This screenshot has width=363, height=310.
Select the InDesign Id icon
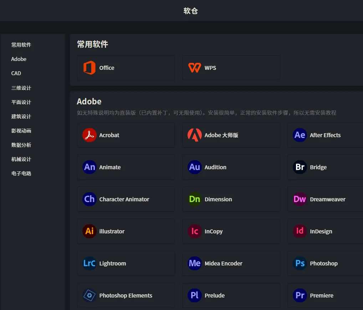pyautogui.click(x=300, y=231)
